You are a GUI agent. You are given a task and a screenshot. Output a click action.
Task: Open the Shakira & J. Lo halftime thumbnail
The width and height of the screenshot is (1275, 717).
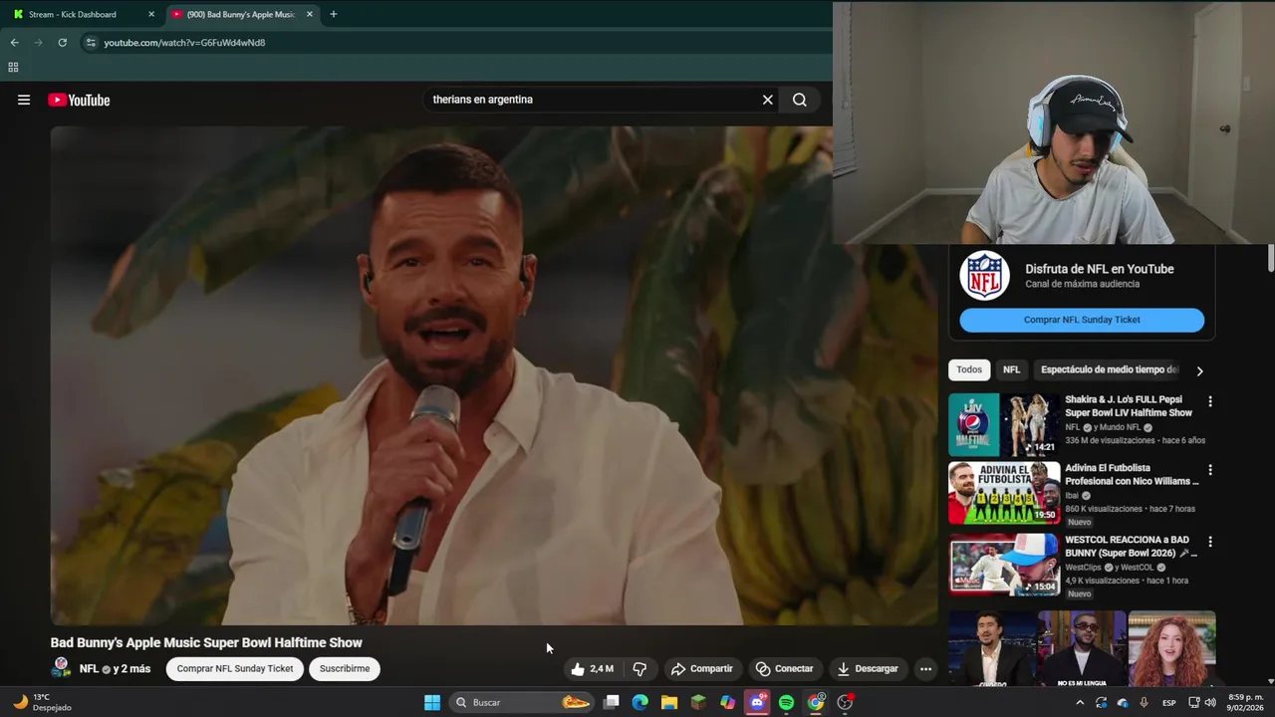(x=1004, y=424)
